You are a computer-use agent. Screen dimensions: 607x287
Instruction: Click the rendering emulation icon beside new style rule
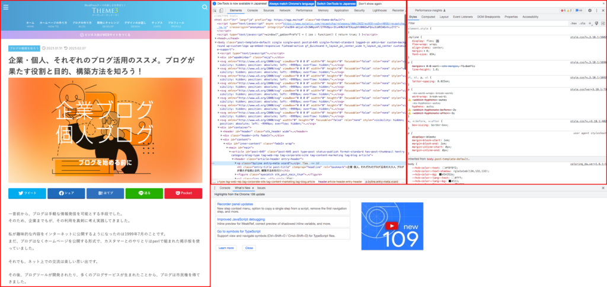pos(596,23)
